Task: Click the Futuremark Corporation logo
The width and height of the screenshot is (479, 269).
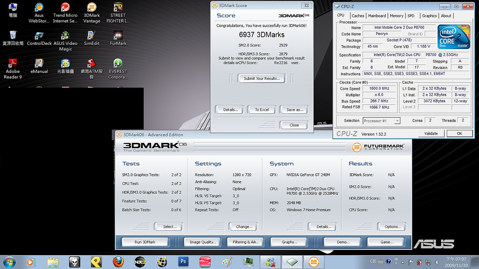Action: [378, 147]
